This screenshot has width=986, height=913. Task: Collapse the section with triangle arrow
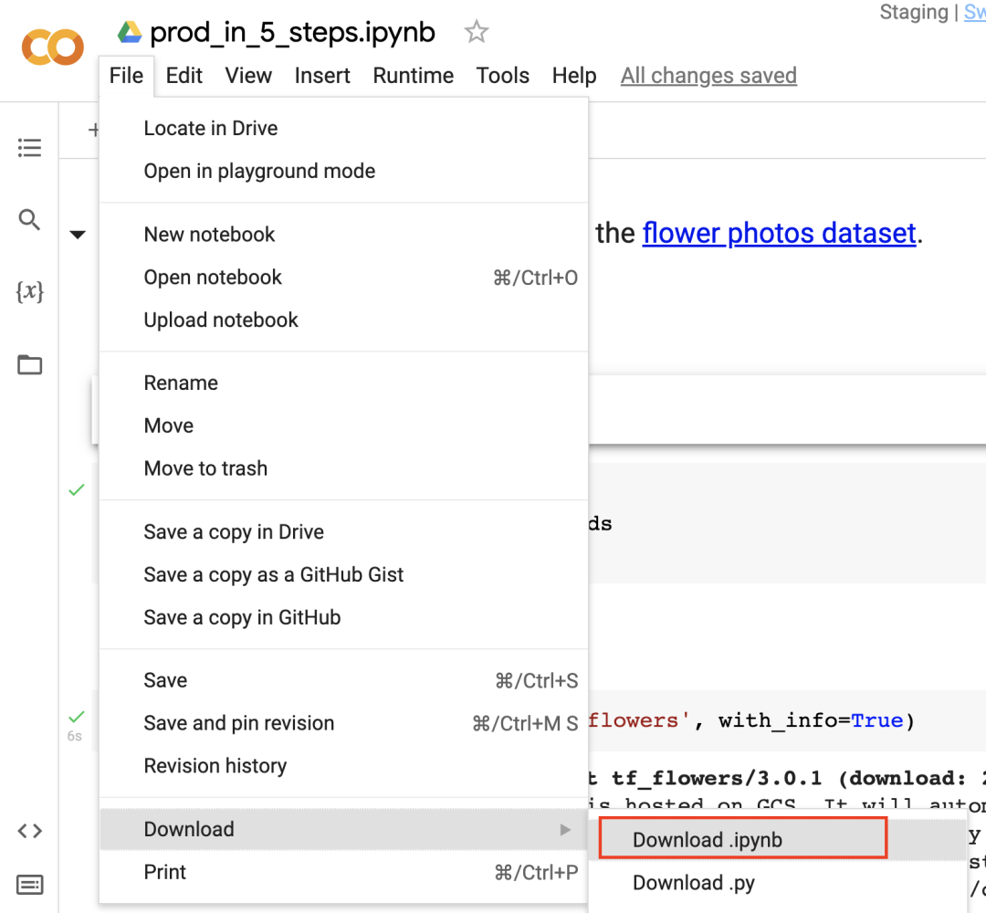coord(78,235)
